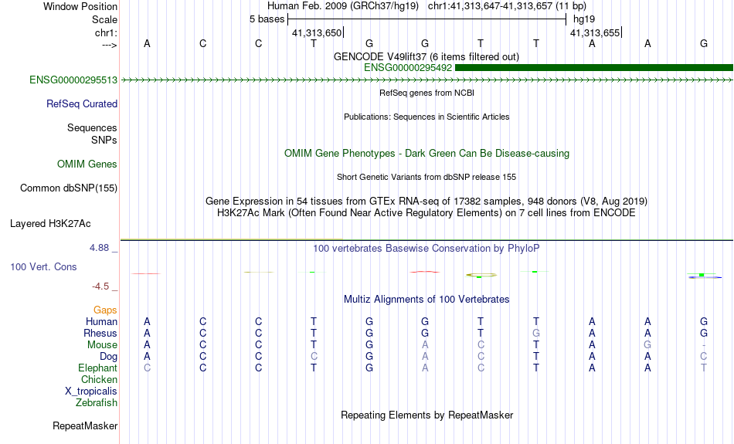Click the faded T in the Elephant row
Image resolution: width=734 pixels, height=444 pixels.
pyautogui.click(x=704, y=368)
